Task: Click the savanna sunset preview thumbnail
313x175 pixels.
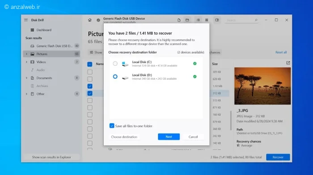Action: [262, 86]
